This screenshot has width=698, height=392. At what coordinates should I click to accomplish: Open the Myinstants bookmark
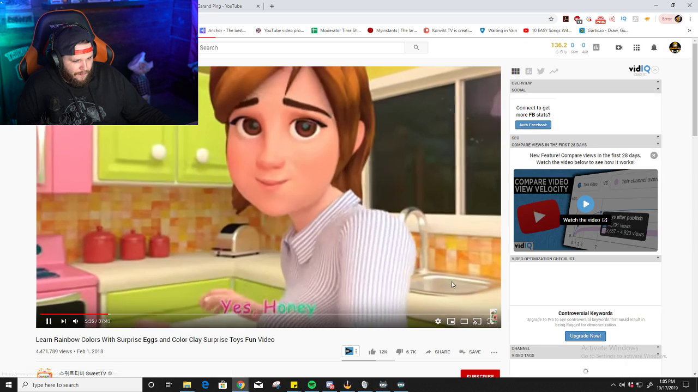pyautogui.click(x=392, y=30)
